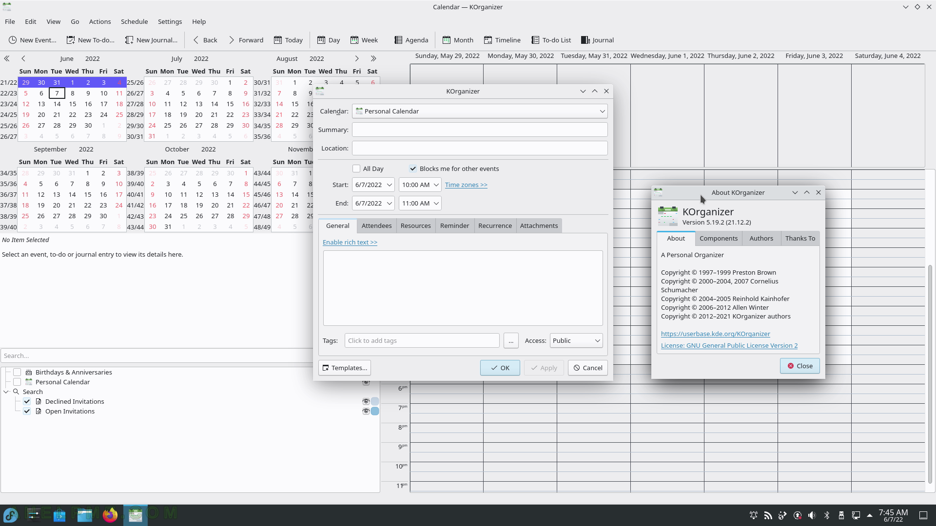Switch to the Attendees tab
Viewport: 936px width, 526px height.
tap(376, 225)
